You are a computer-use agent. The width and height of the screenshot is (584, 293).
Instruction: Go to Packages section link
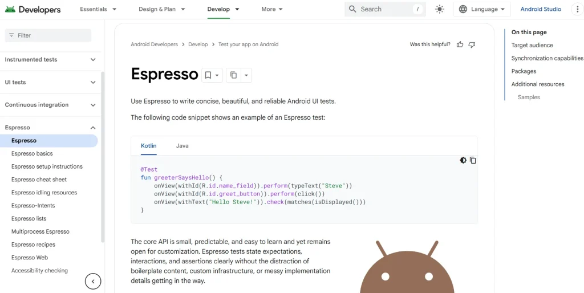tap(524, 71)
